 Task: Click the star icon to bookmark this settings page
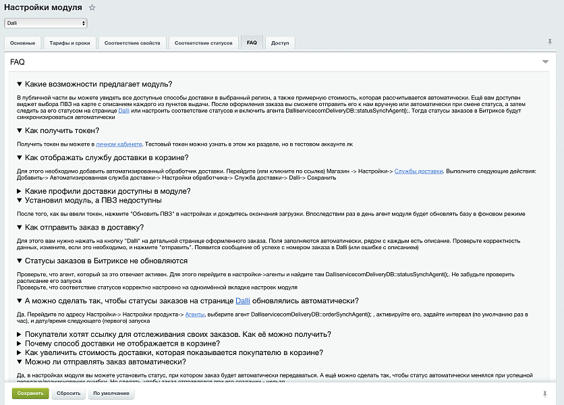click(92, 7)
